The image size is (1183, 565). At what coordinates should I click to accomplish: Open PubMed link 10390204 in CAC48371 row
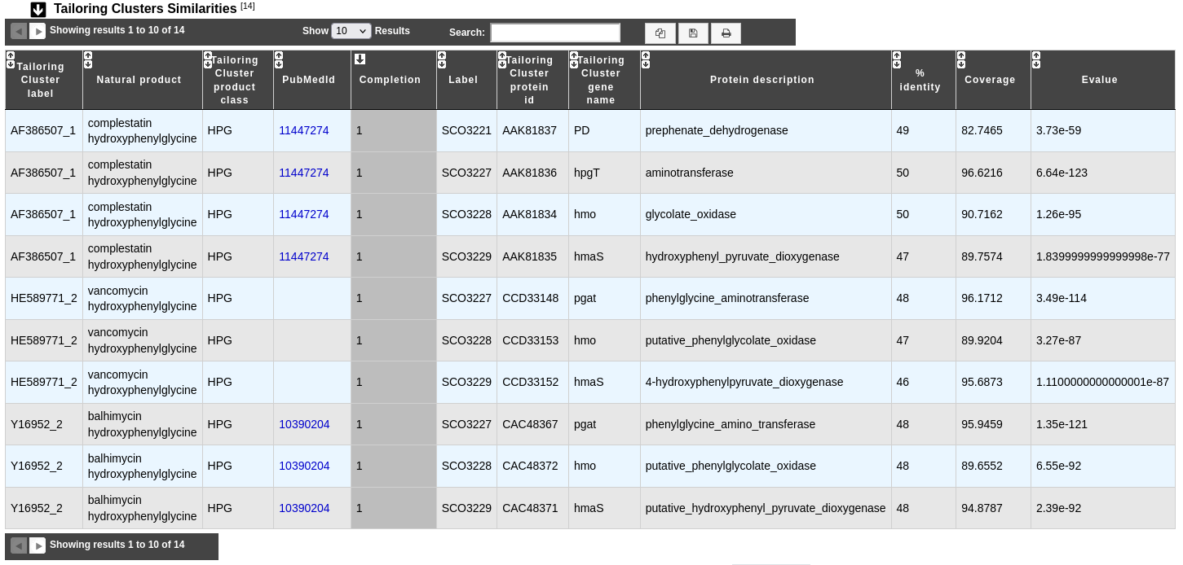(304, 508)
